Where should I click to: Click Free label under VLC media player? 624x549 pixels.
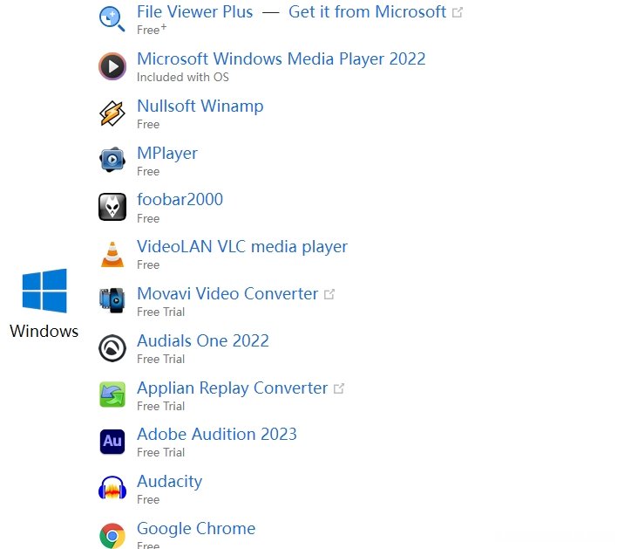click(x=148, y=264)
